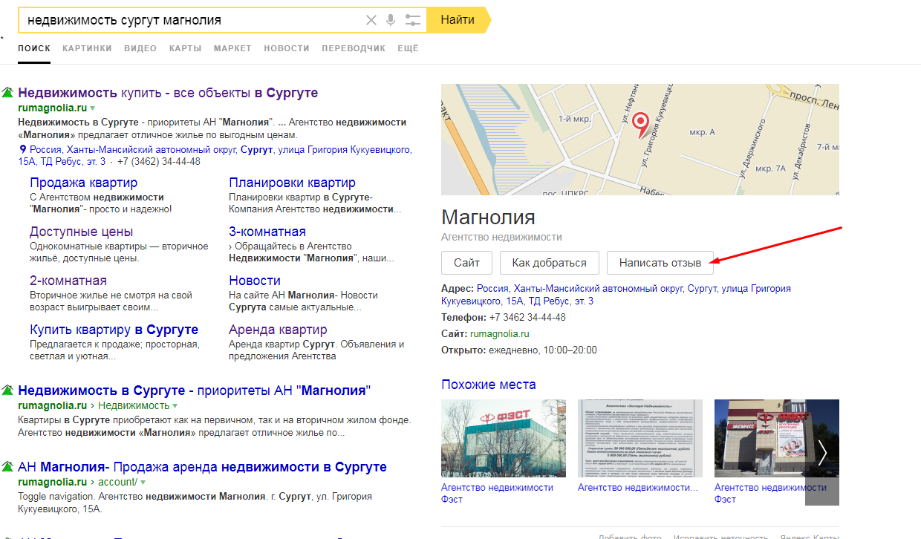
Task: Open the dropdown arrow after rumagnolia.ru first result
Action: [x=93, y=108]
